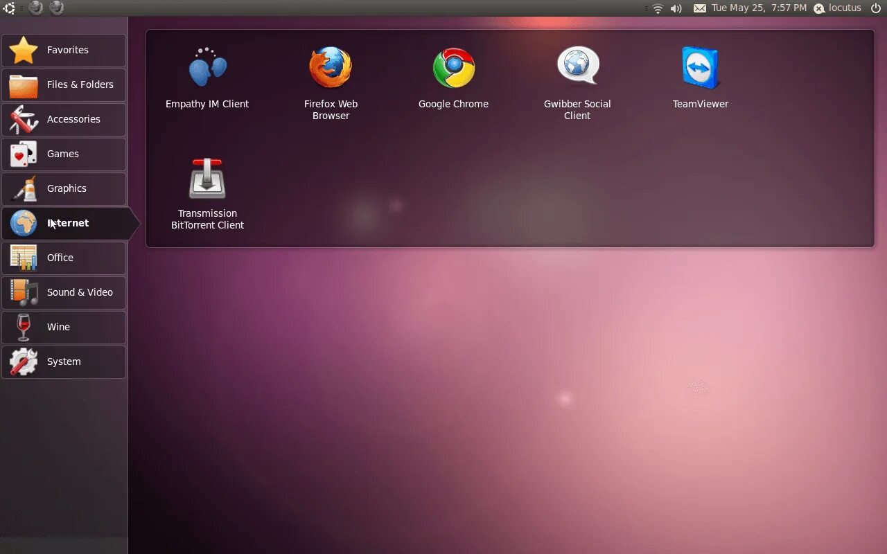The width and height of the screenshot is (887, 554).
Task: Open the Files & Folders category
Action: [x=64, y=84]
